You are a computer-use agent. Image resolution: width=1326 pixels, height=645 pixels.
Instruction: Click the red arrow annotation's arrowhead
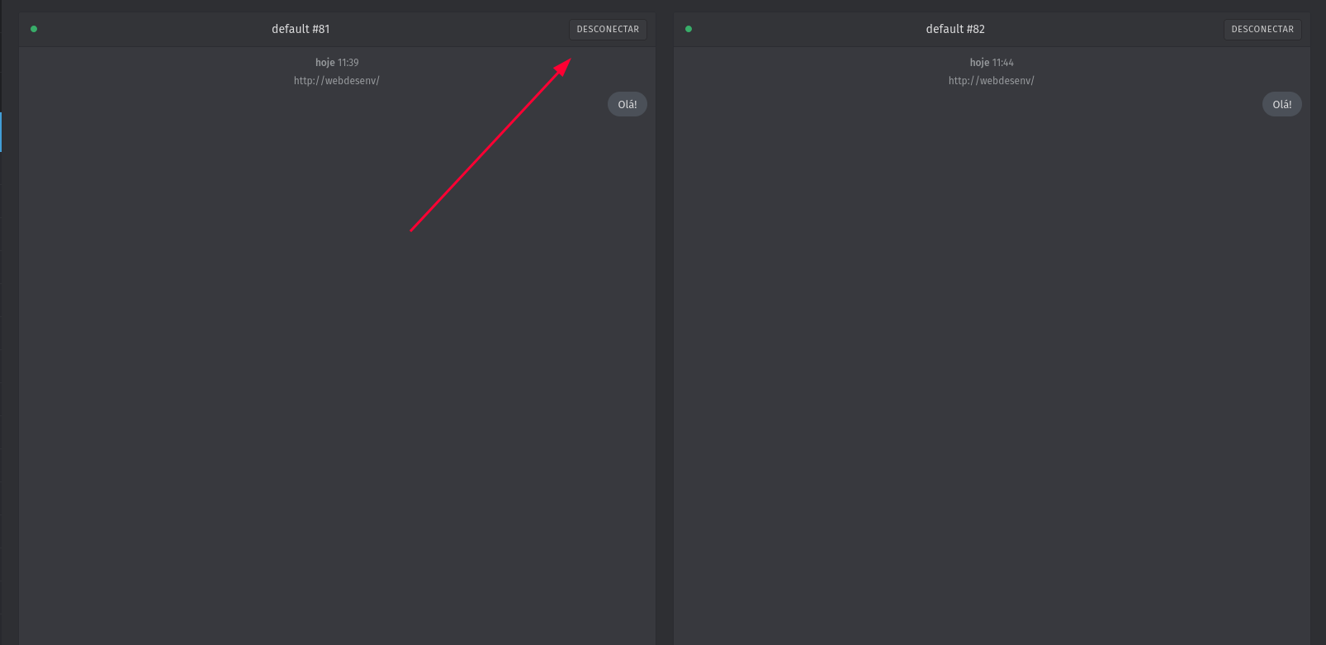click(564, 65)
